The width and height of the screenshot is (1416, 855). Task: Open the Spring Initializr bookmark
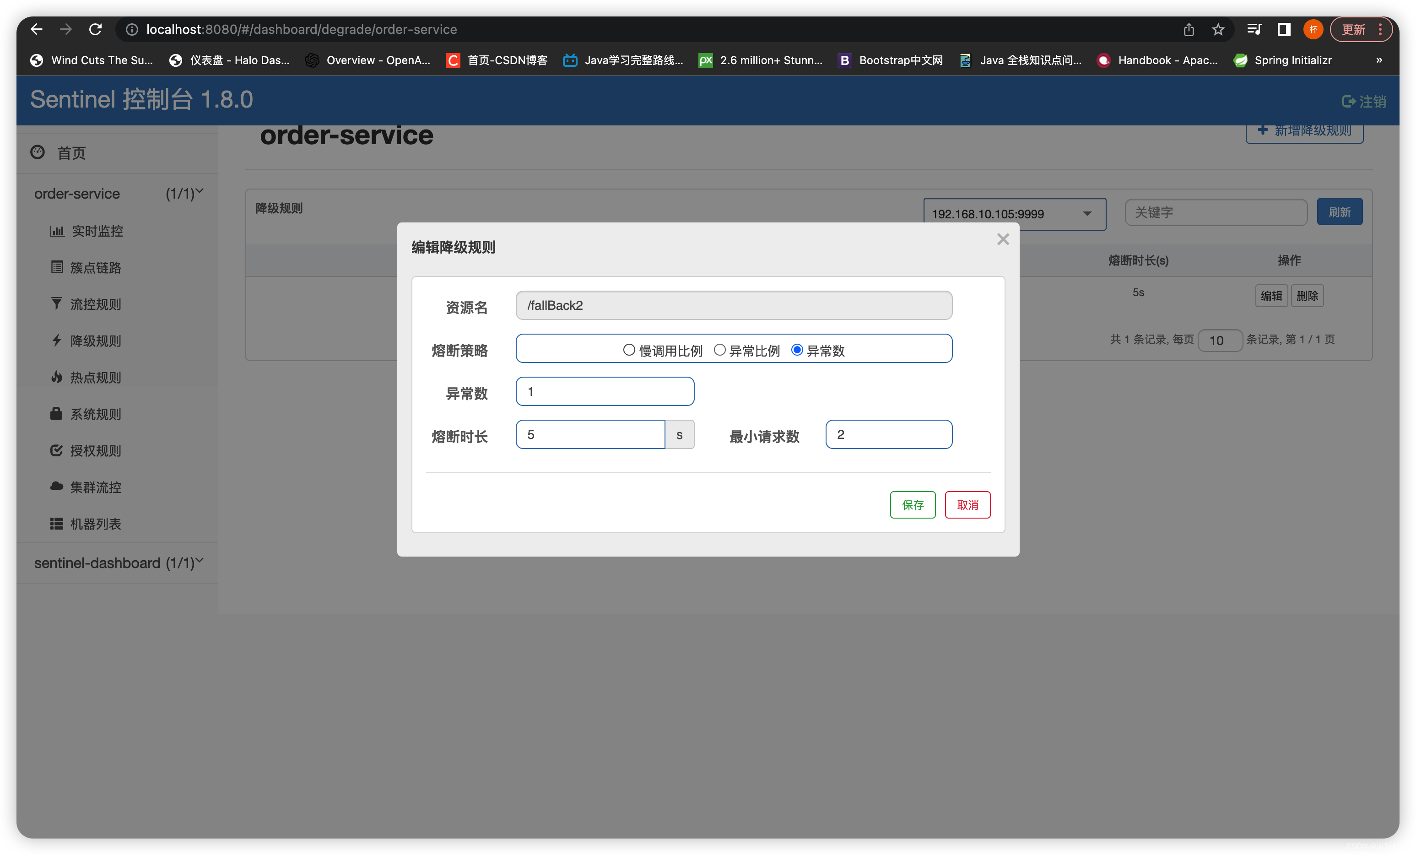pyautogui.click(x=1282, y=60)
